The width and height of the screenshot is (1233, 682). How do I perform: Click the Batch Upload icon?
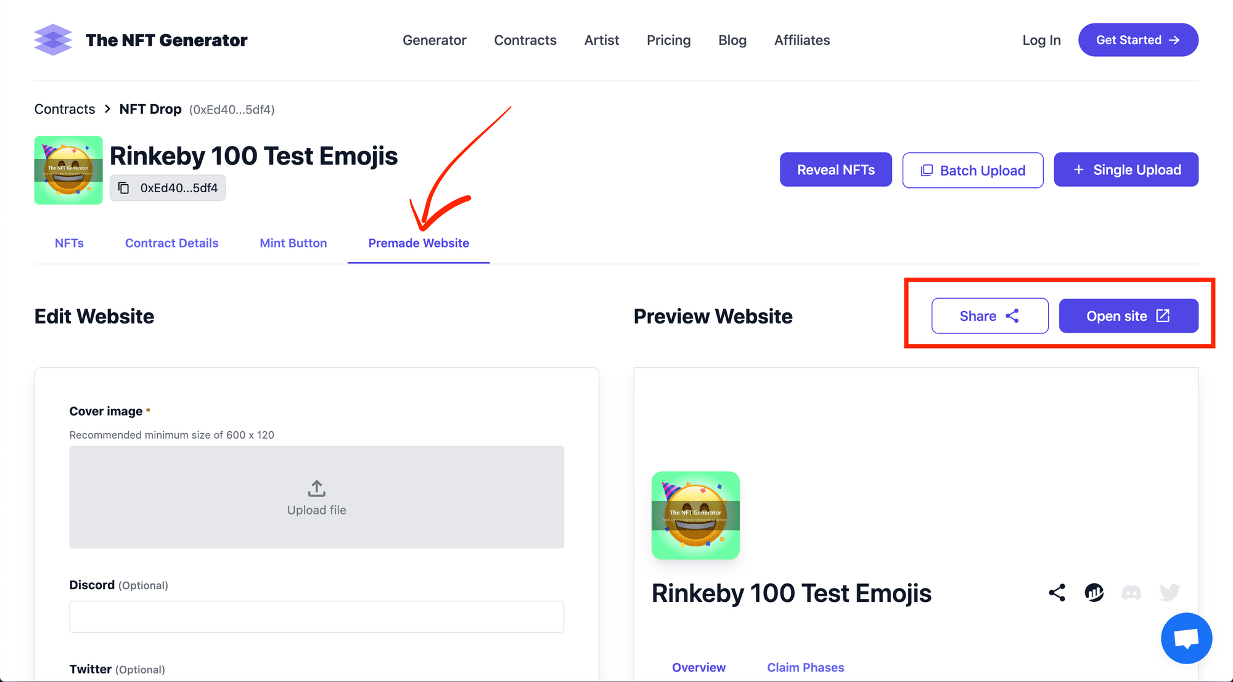925,169
